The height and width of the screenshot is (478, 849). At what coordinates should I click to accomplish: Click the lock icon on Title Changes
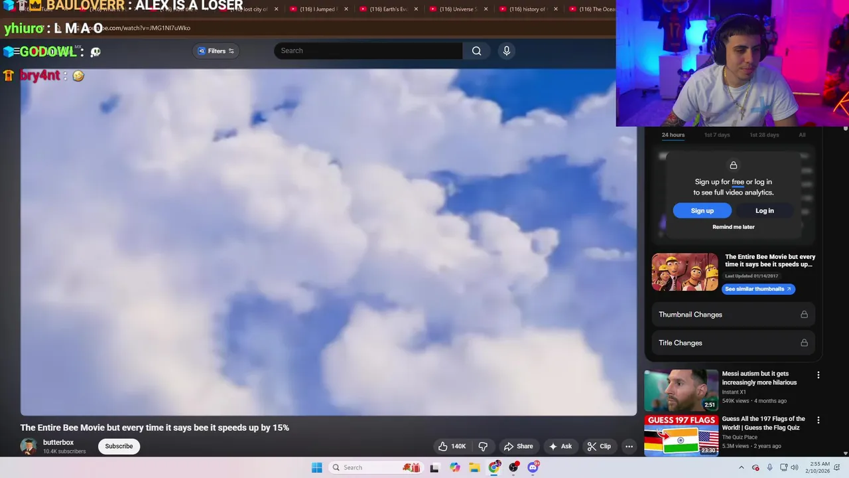[x=804, y=343]
